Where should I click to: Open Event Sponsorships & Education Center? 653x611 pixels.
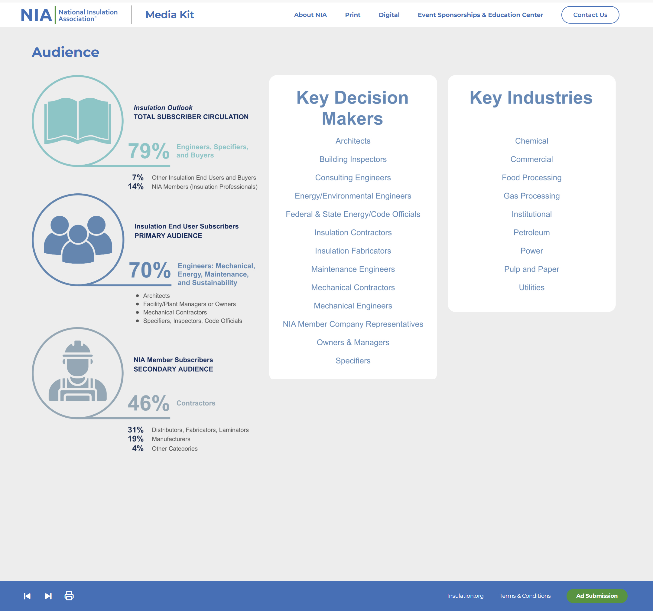click(x=480, y=15)
